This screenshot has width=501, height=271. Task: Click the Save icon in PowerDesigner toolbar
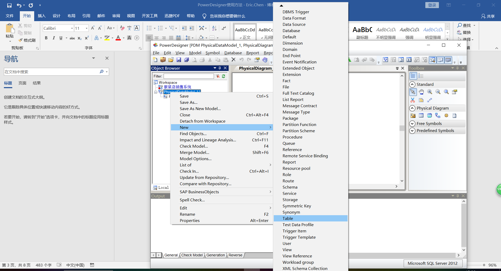point(179,60)
